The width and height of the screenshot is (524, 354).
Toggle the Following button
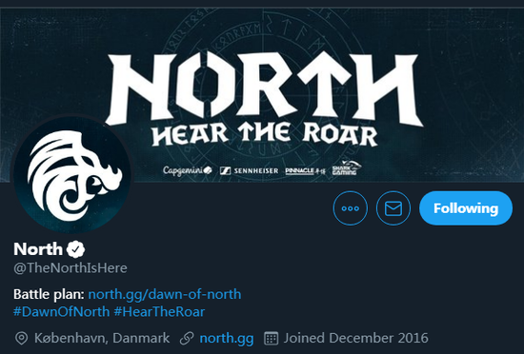click(x=466, y=208)
